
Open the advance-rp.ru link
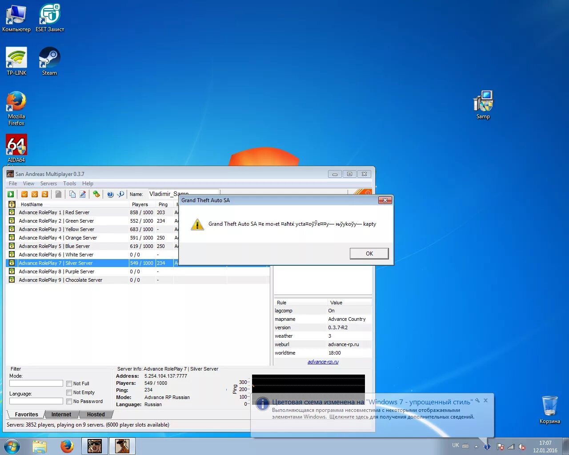point(323,362)
